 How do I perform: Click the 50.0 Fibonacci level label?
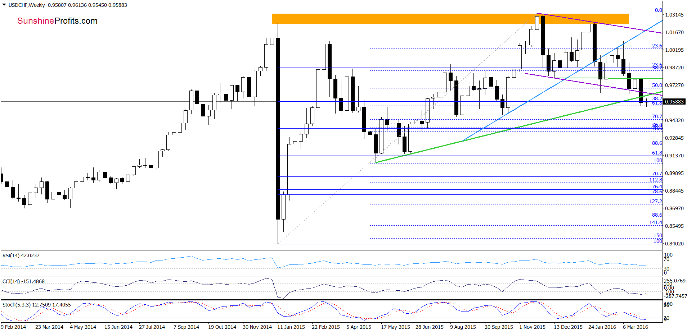(x=657, y=85)
